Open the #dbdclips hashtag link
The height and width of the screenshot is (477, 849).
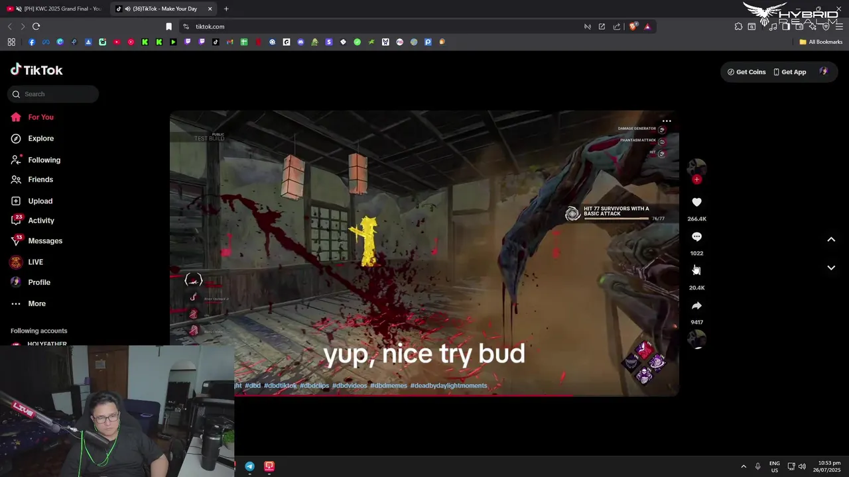(314, 386)
